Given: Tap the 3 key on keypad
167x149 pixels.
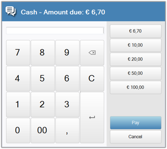Looking at the screenshot, I should click(x=68, y=104).
